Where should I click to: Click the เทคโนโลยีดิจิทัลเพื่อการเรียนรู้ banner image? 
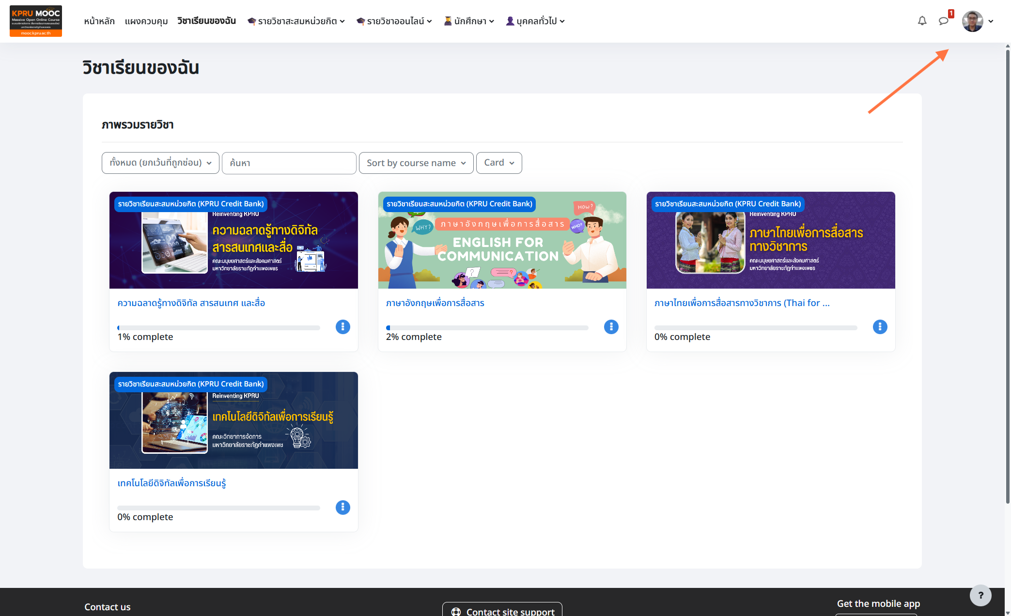[233, 420]
